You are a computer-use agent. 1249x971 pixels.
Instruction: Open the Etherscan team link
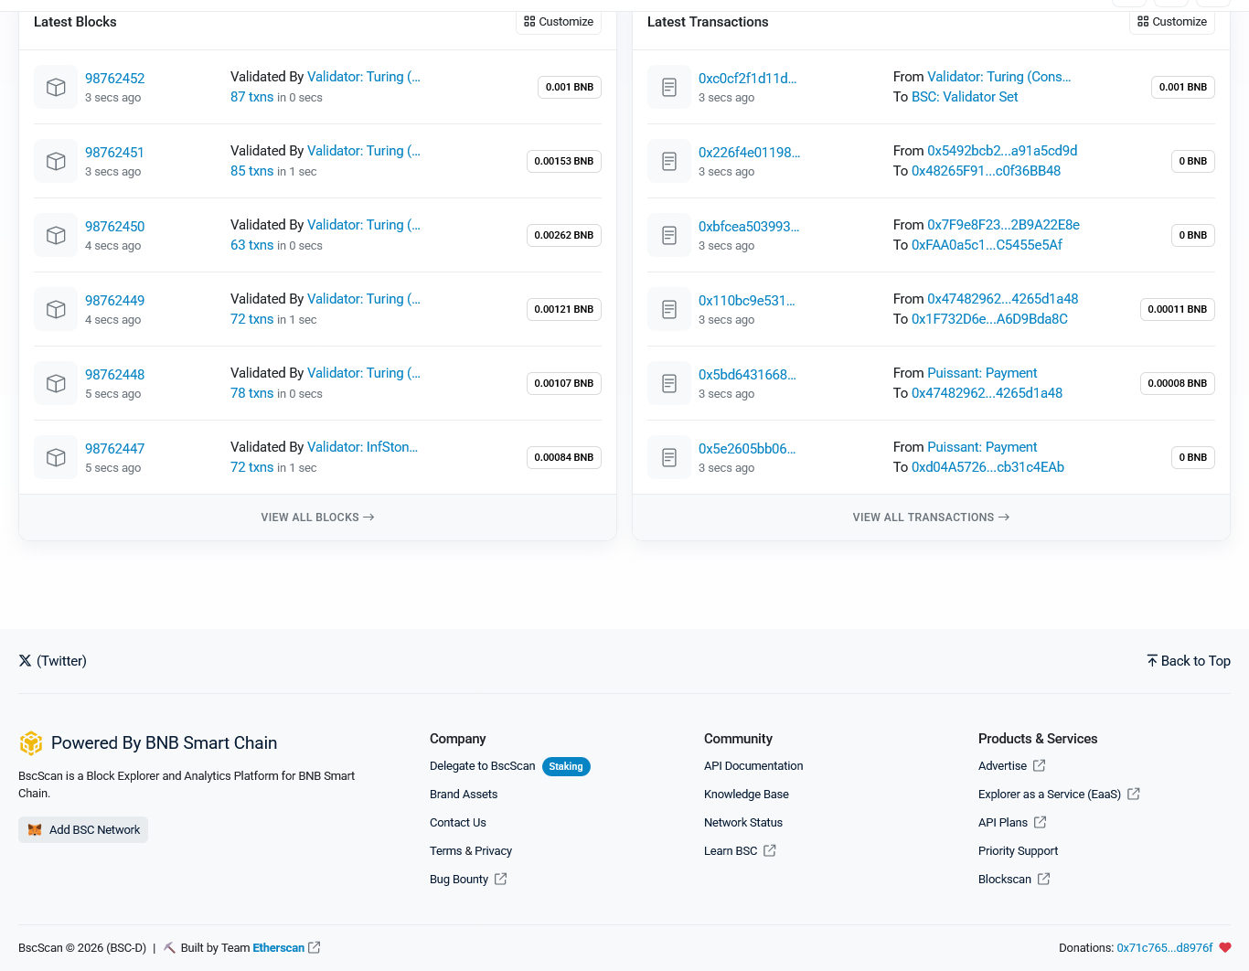[x=279, y=948]
